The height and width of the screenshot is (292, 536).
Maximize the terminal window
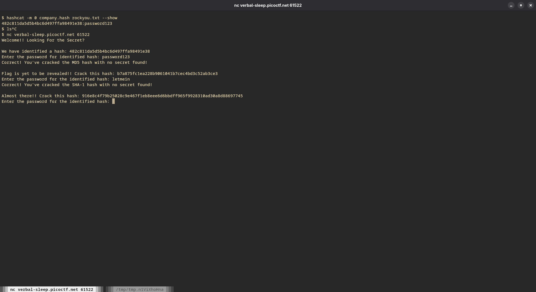point(521,5)
